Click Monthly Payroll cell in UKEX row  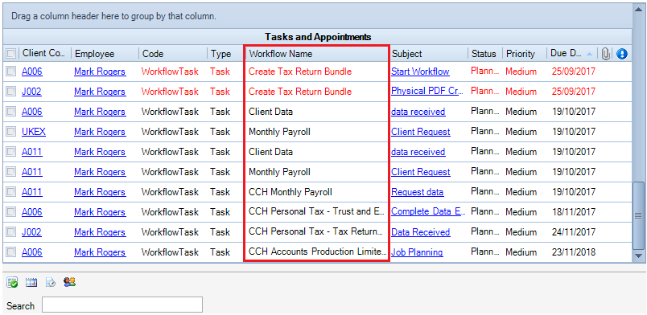[317, 132]
